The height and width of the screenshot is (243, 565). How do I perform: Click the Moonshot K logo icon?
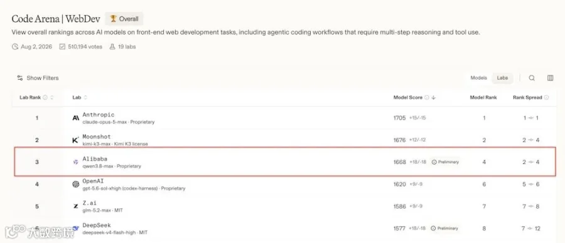coord(76,140)
